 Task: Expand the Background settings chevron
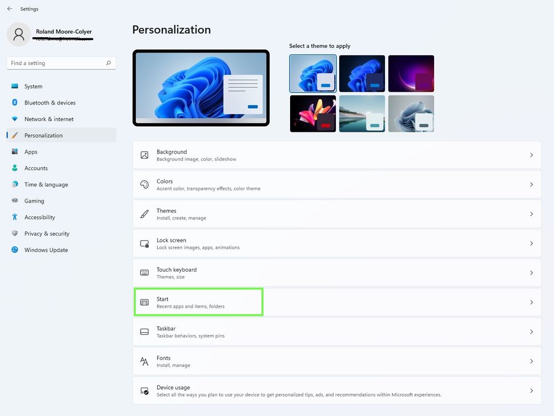(531, 155)
